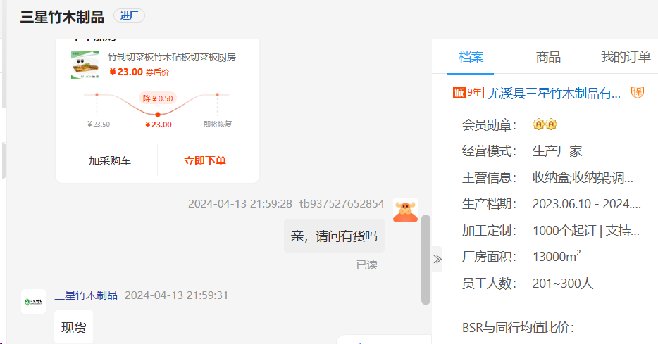This screenshot has height=344, width=658.
Task: Click production schedule 2023.06.10 - 2024....
Action: pos(587,204)
